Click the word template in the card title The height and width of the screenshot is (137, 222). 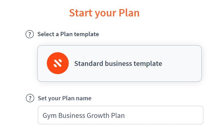point(148,63)
